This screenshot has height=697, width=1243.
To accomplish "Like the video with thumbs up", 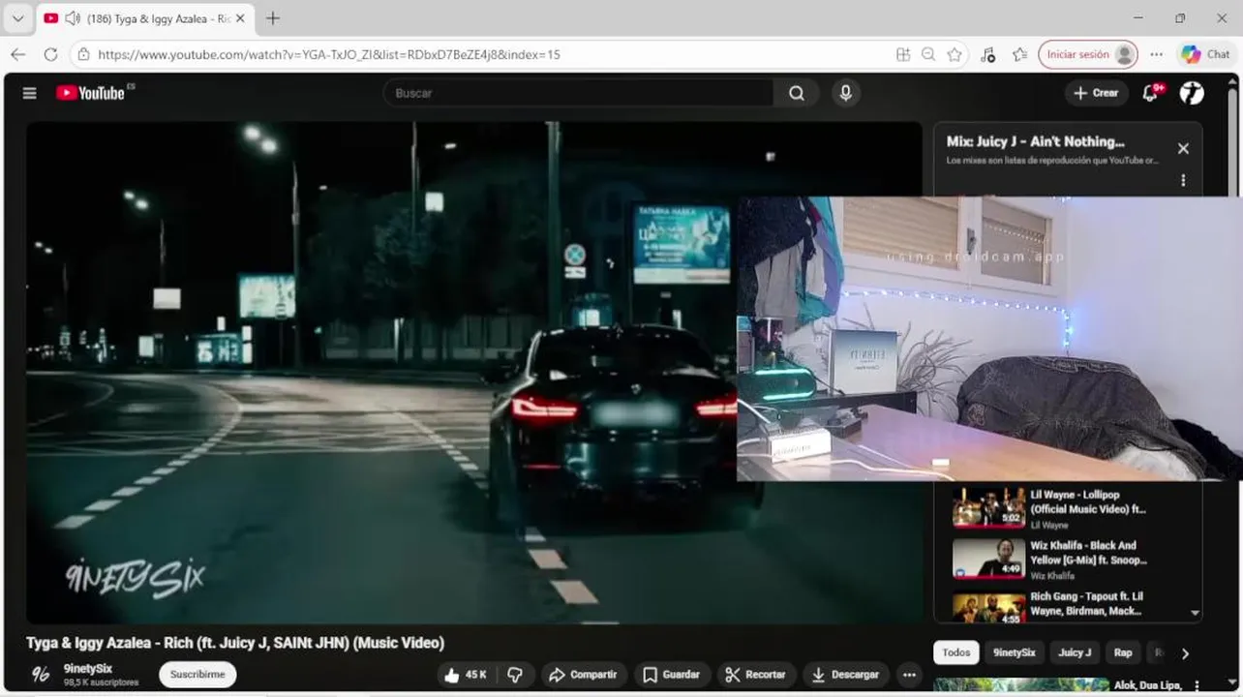I will coord(466,675).
